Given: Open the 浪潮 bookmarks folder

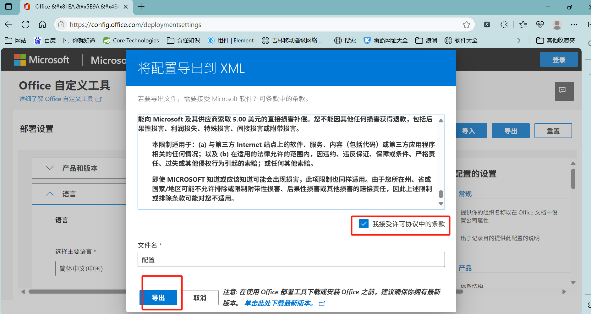Looking at the screenshot, I should pyautogui.click(x=426, y=41).
